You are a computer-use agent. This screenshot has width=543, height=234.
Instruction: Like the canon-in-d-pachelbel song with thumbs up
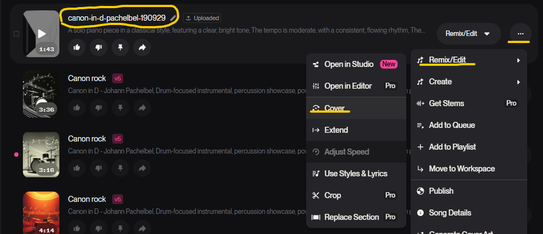tap(77, 47)
